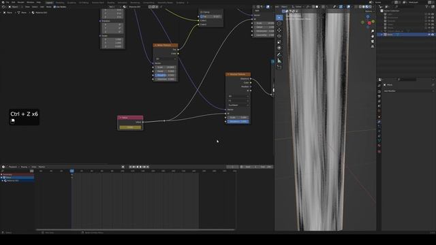Open the Add Modifier dropdown
This screenshot has height=245, width=436.
(x=408, y=91)
